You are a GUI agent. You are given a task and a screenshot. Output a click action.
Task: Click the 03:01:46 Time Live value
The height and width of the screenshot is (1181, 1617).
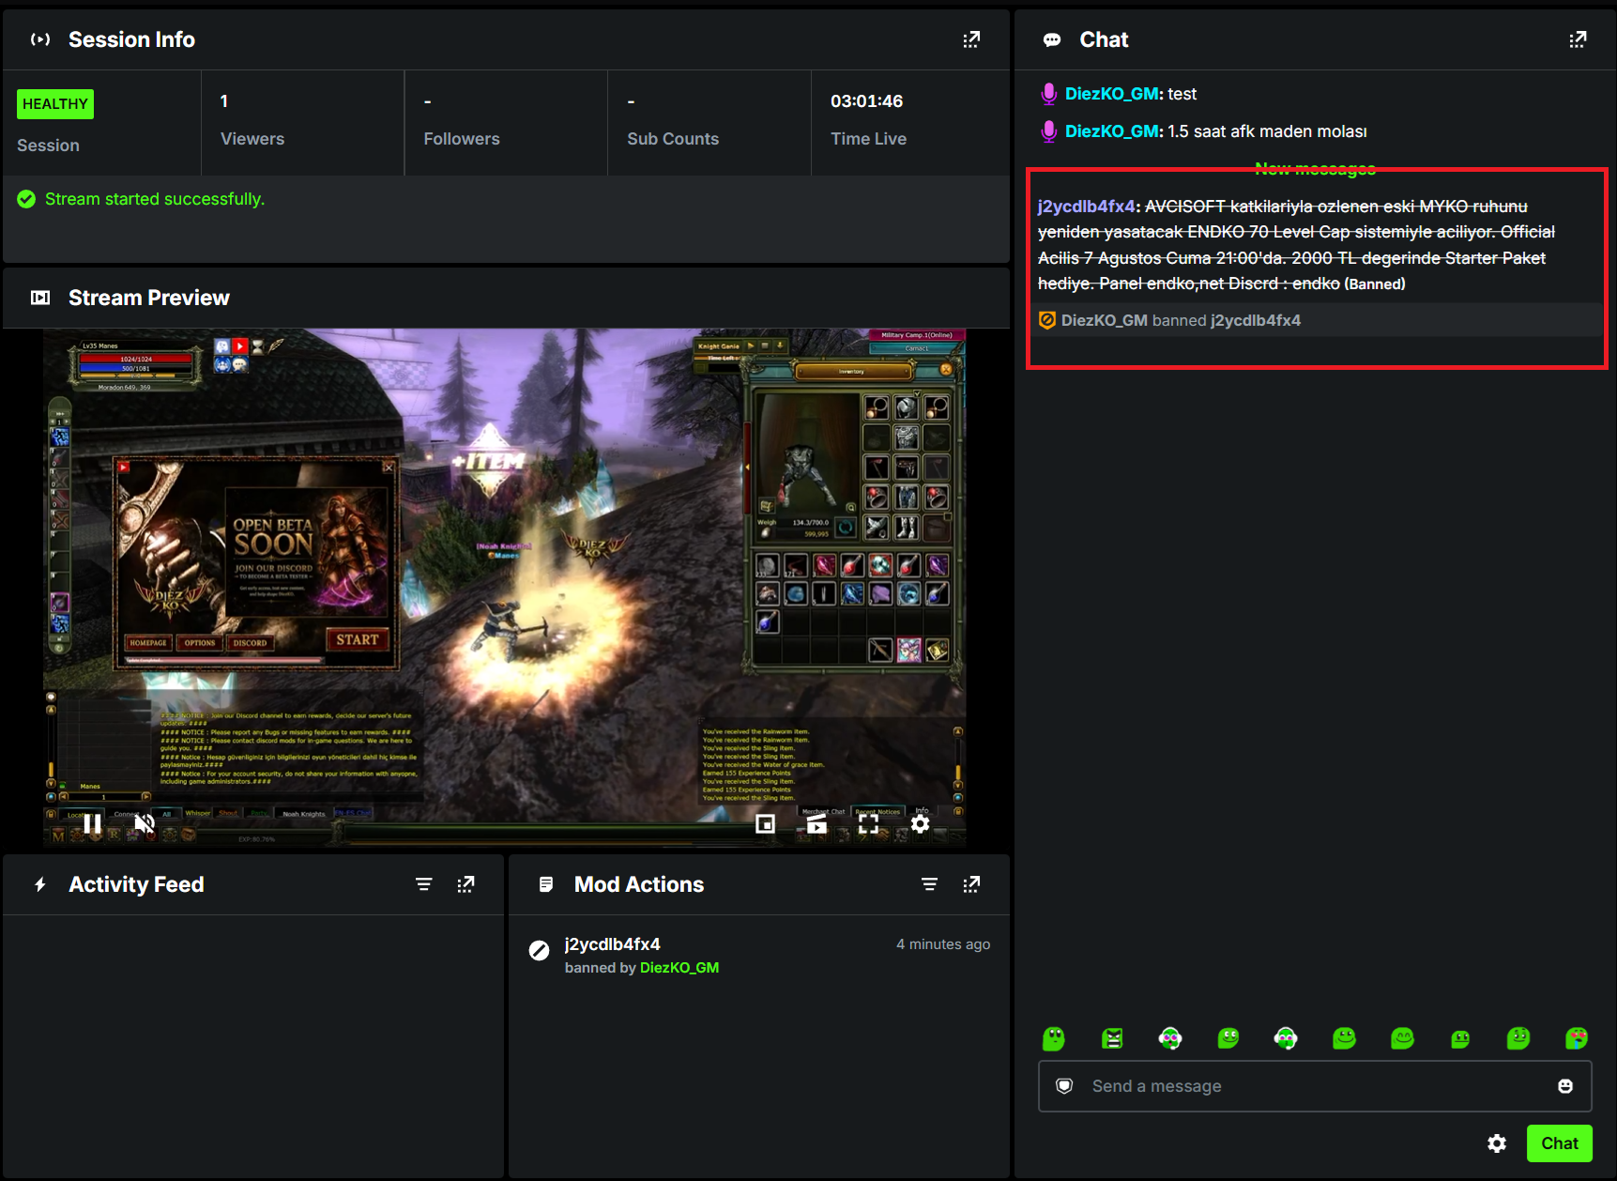(866, 101)
